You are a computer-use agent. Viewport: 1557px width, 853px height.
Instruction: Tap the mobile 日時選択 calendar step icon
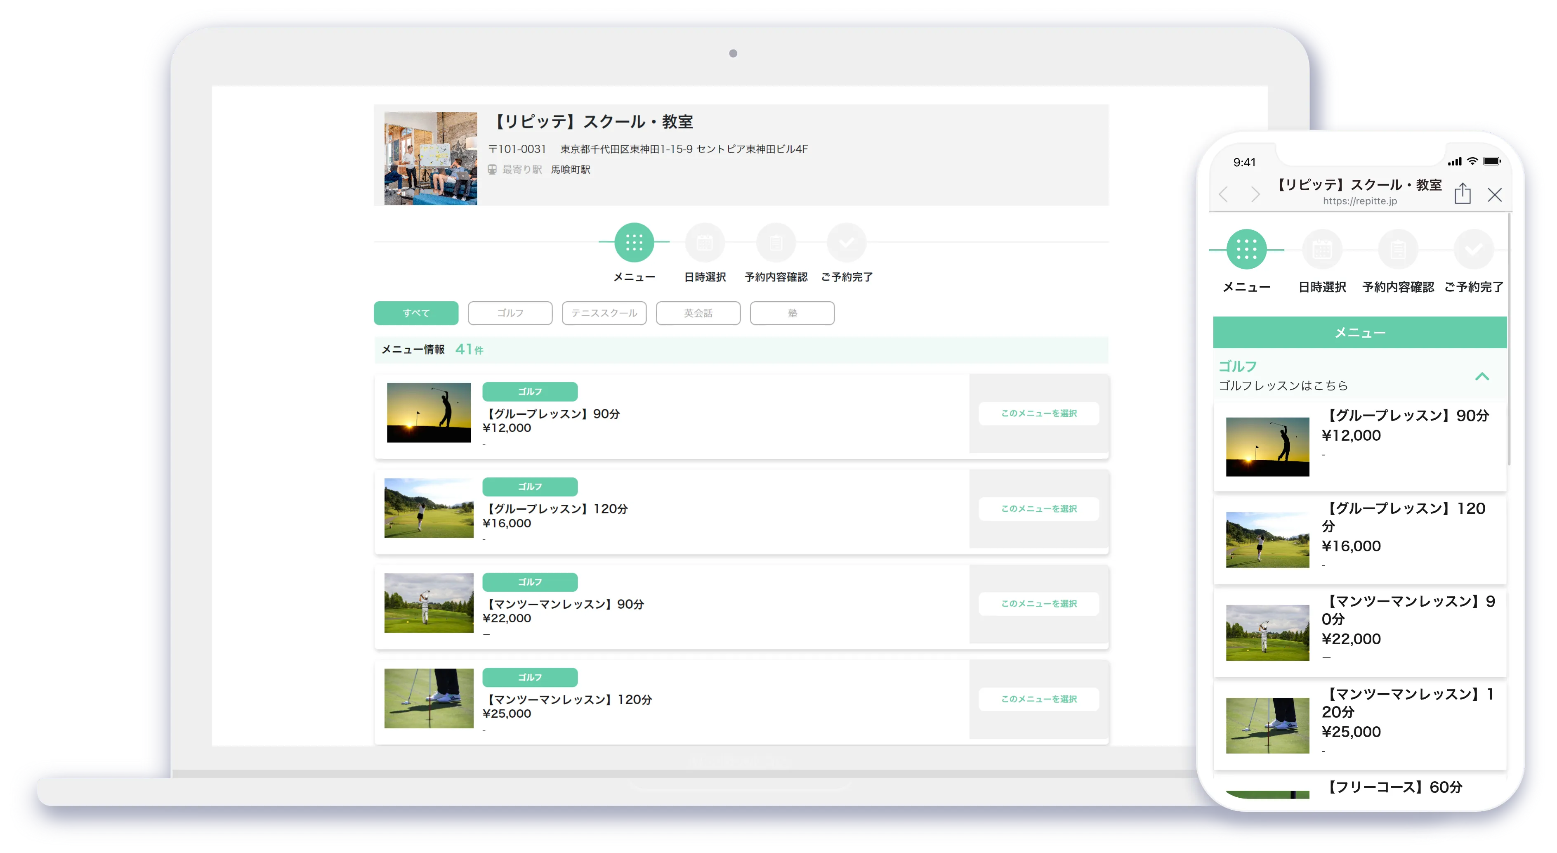click(x=1322, y=249)
